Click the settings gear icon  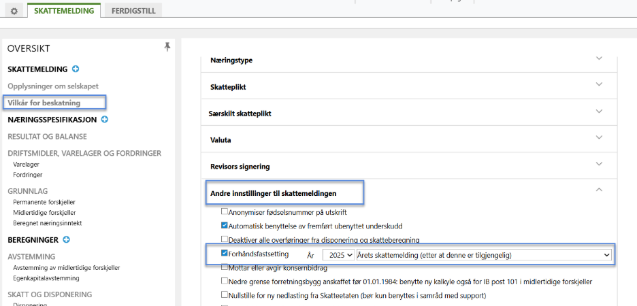14,12
